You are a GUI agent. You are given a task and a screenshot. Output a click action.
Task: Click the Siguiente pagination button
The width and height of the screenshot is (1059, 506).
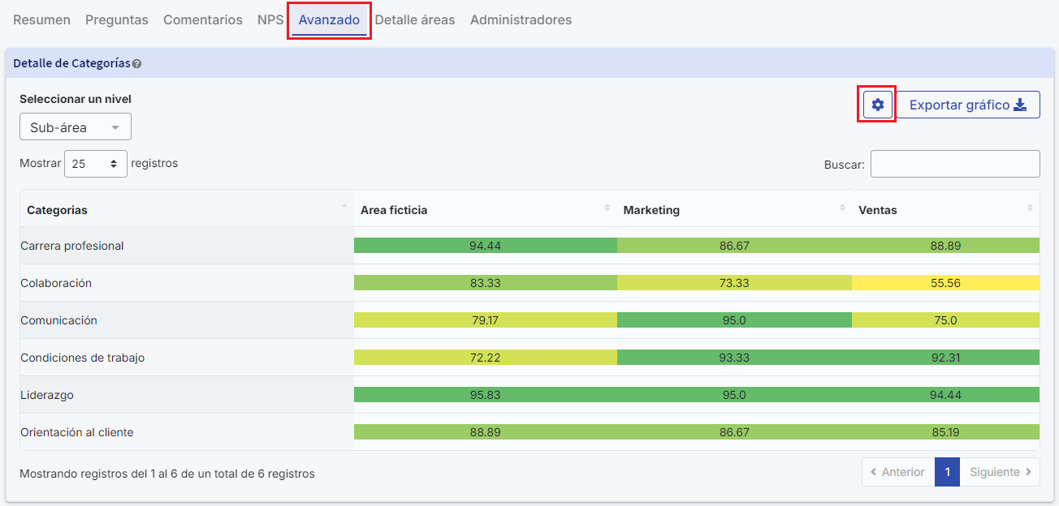click(x=999, y=472)
